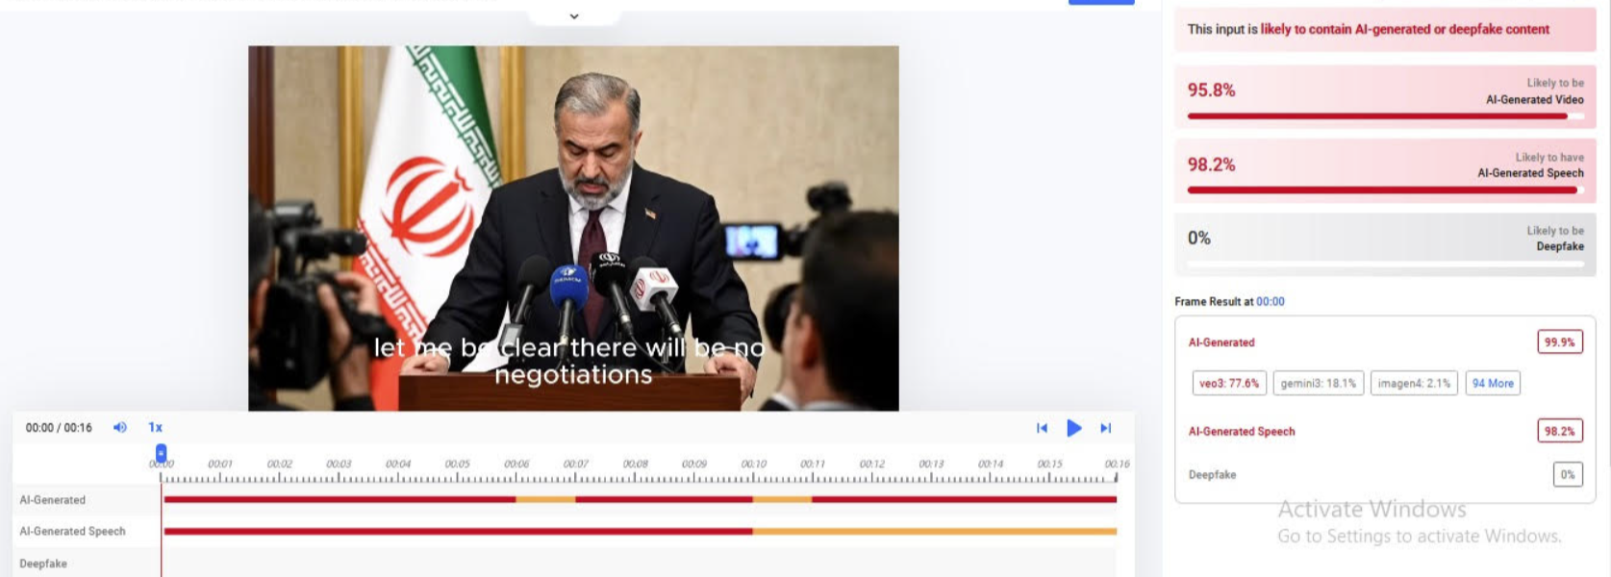Click the 00:00 frame result timestamp link
The width and height of the screenshot is (1611, 577).
pos(1270,301)
